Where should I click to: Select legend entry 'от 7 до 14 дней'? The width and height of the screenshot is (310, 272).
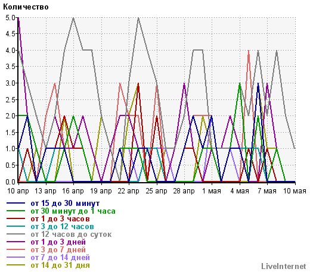click(60, 257)
